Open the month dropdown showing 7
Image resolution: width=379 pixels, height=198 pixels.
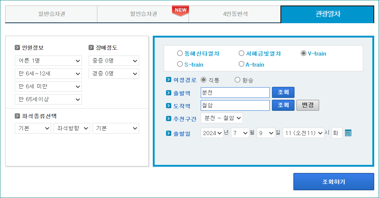pyautogui.click(x=240, y=133)
